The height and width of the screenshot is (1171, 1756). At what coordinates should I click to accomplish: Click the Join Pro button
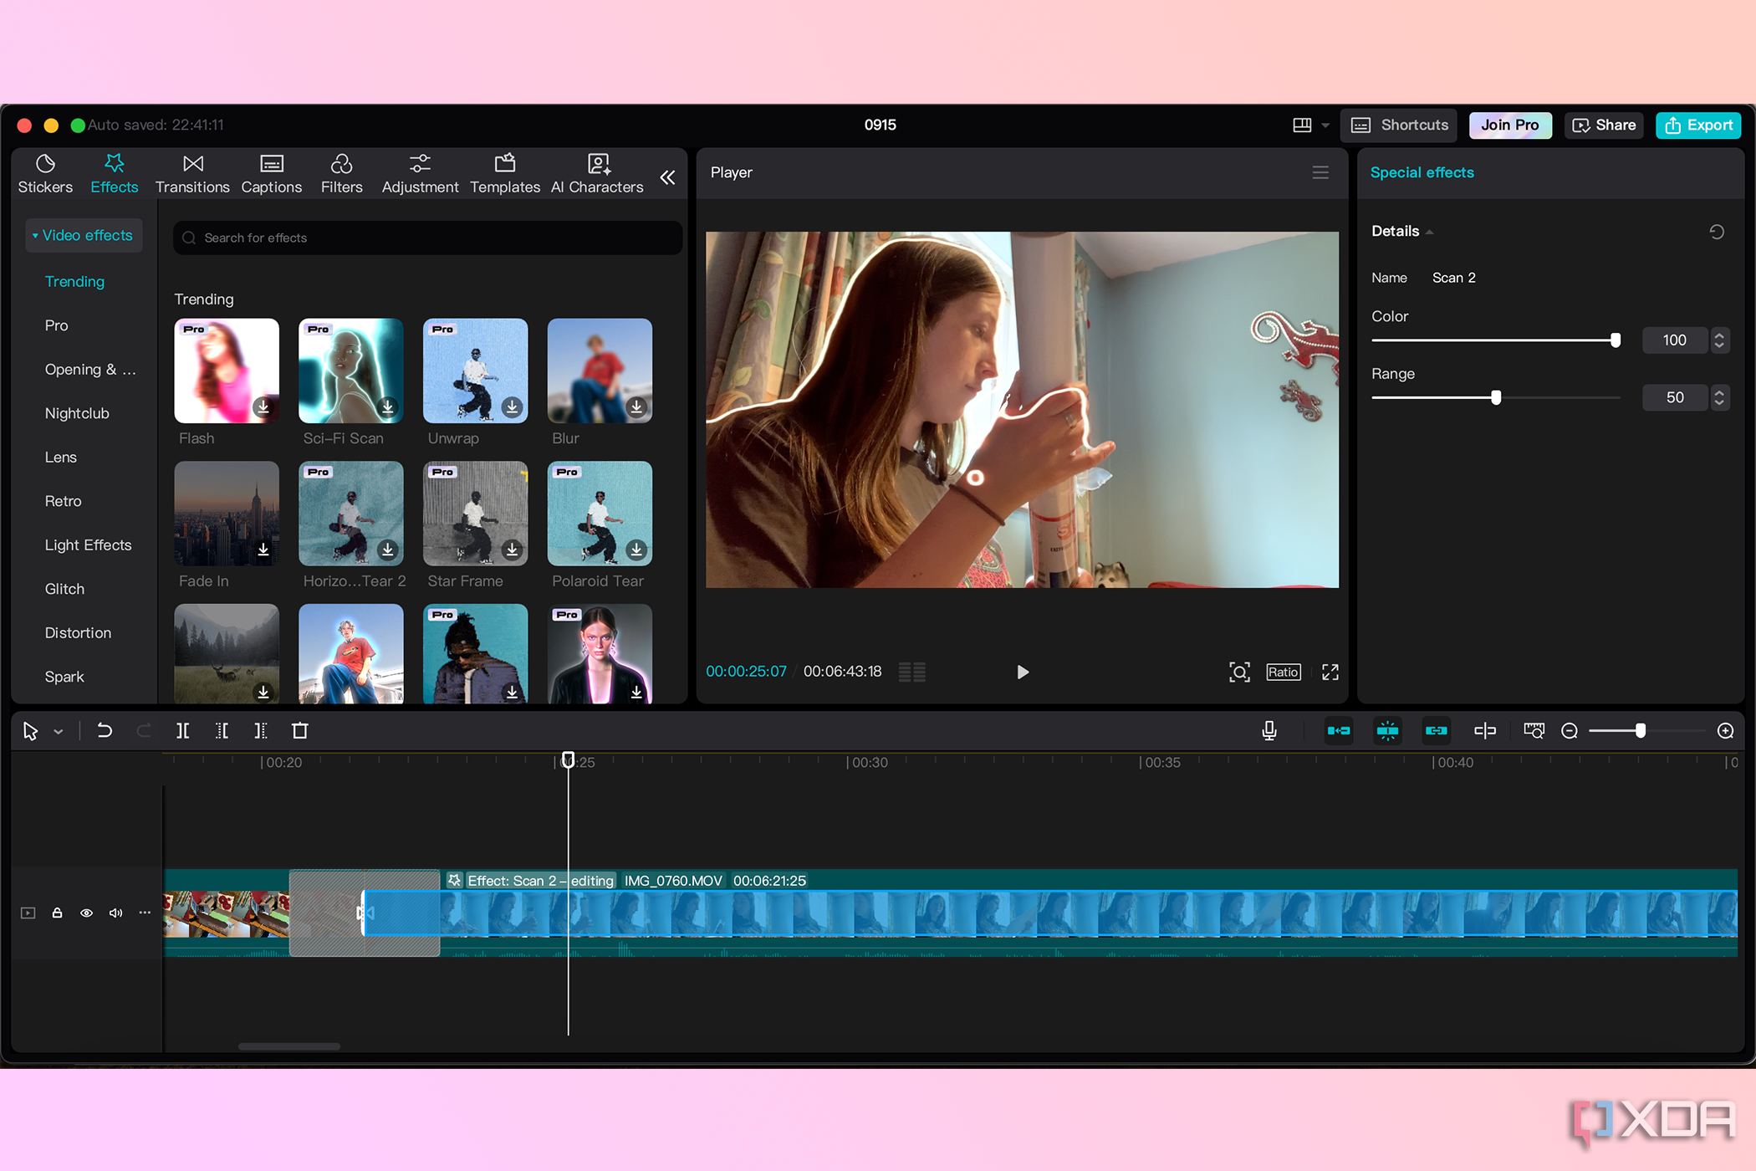1509,124
